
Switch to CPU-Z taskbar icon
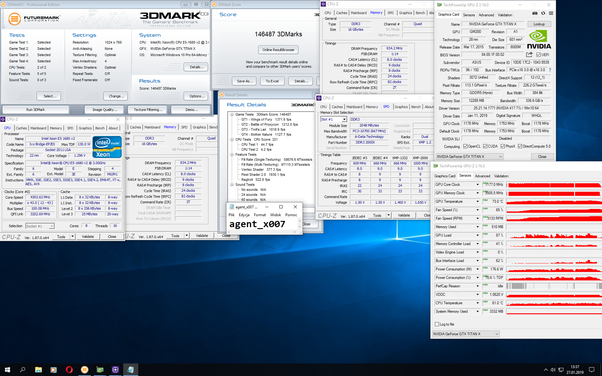coord(115,370)
